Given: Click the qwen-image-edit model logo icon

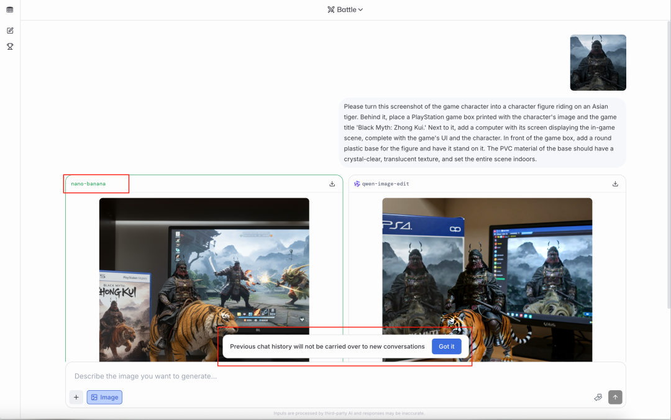Looking at the screenshot, I should click(x=357, y=184).
